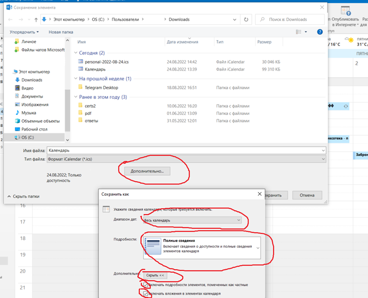The image size is (368, 298).
Task: Expand address bar history dropdown
Action: (x=235, y=20)
